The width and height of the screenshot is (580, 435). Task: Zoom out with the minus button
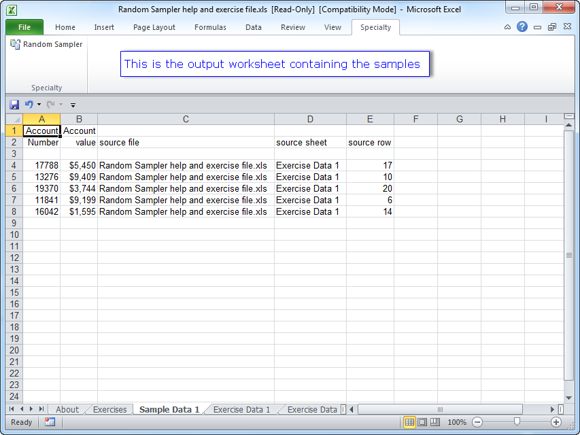click(477, 422)
